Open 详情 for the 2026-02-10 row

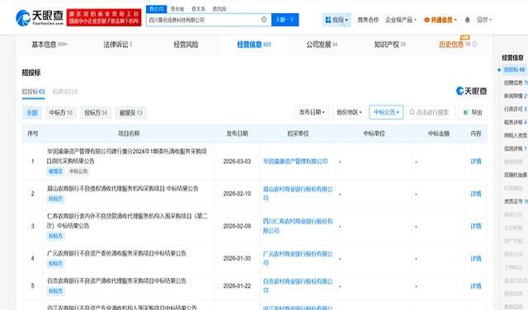(476, 194)
